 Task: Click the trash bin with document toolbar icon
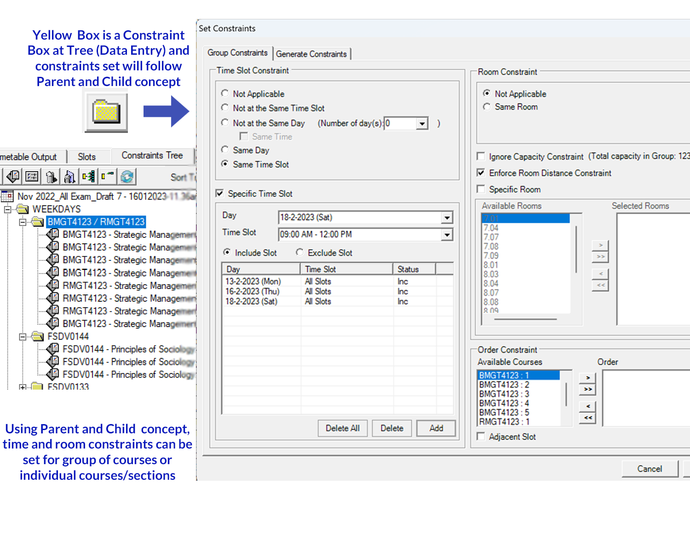pyautogui.click(x=69, y=177)
